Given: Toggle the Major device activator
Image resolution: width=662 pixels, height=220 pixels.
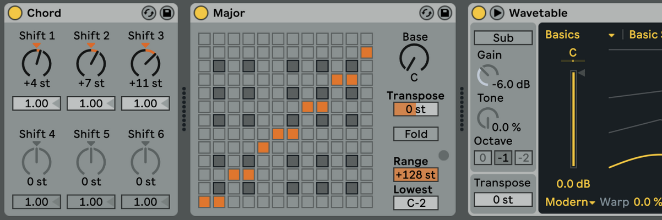Looking at the screenshot, I should coord(202,13).
